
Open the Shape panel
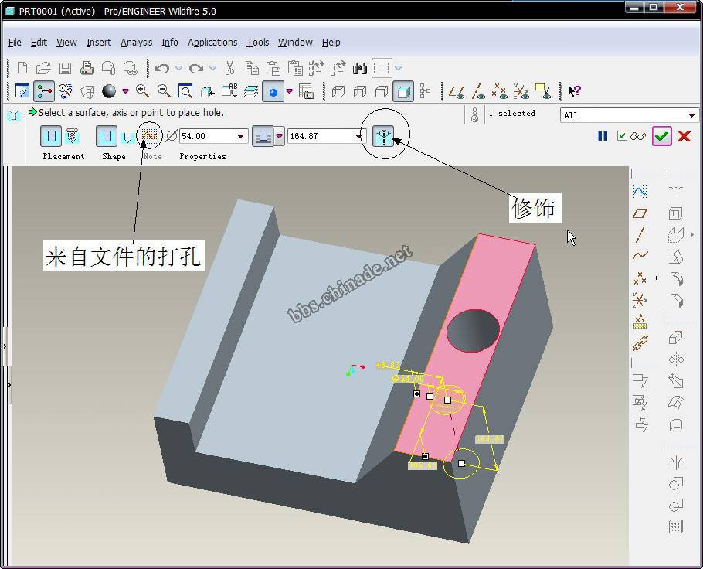pyautogui.click(x=114, y=156)
